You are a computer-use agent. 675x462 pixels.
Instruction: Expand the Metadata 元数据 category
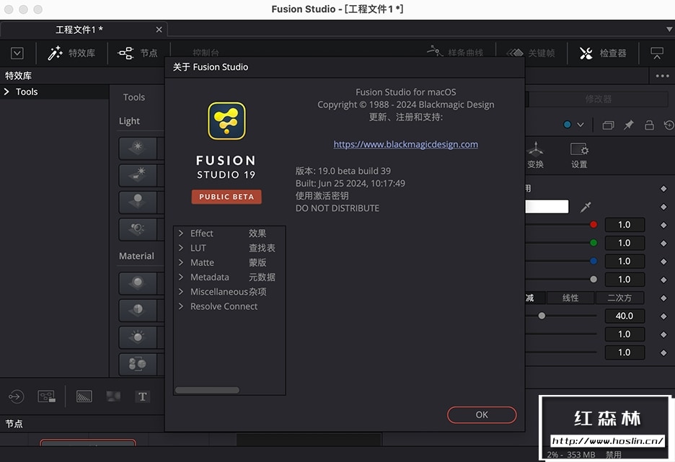click(181, 277)
